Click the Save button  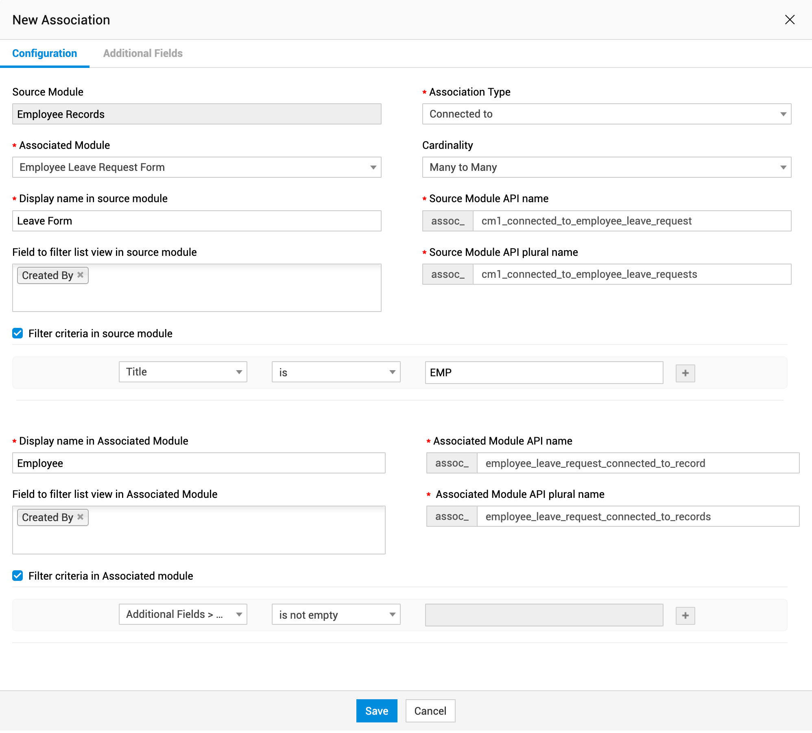click(376, 711)
